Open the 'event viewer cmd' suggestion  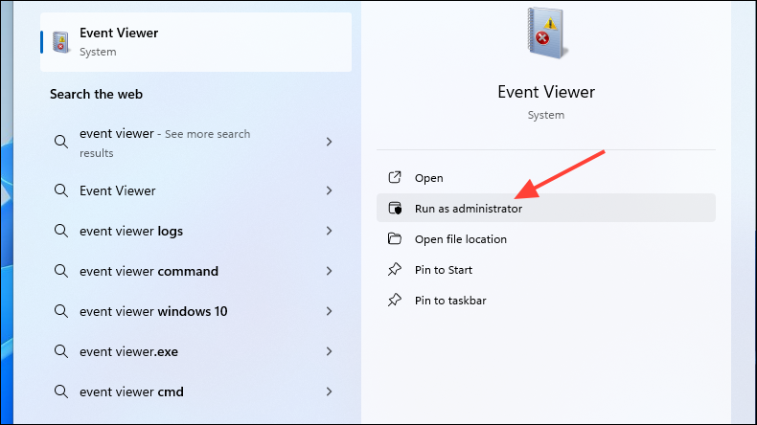(195, 391)
